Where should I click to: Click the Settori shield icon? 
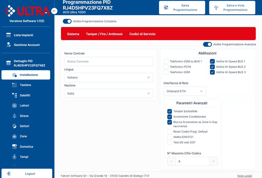[x=14, y=126]
